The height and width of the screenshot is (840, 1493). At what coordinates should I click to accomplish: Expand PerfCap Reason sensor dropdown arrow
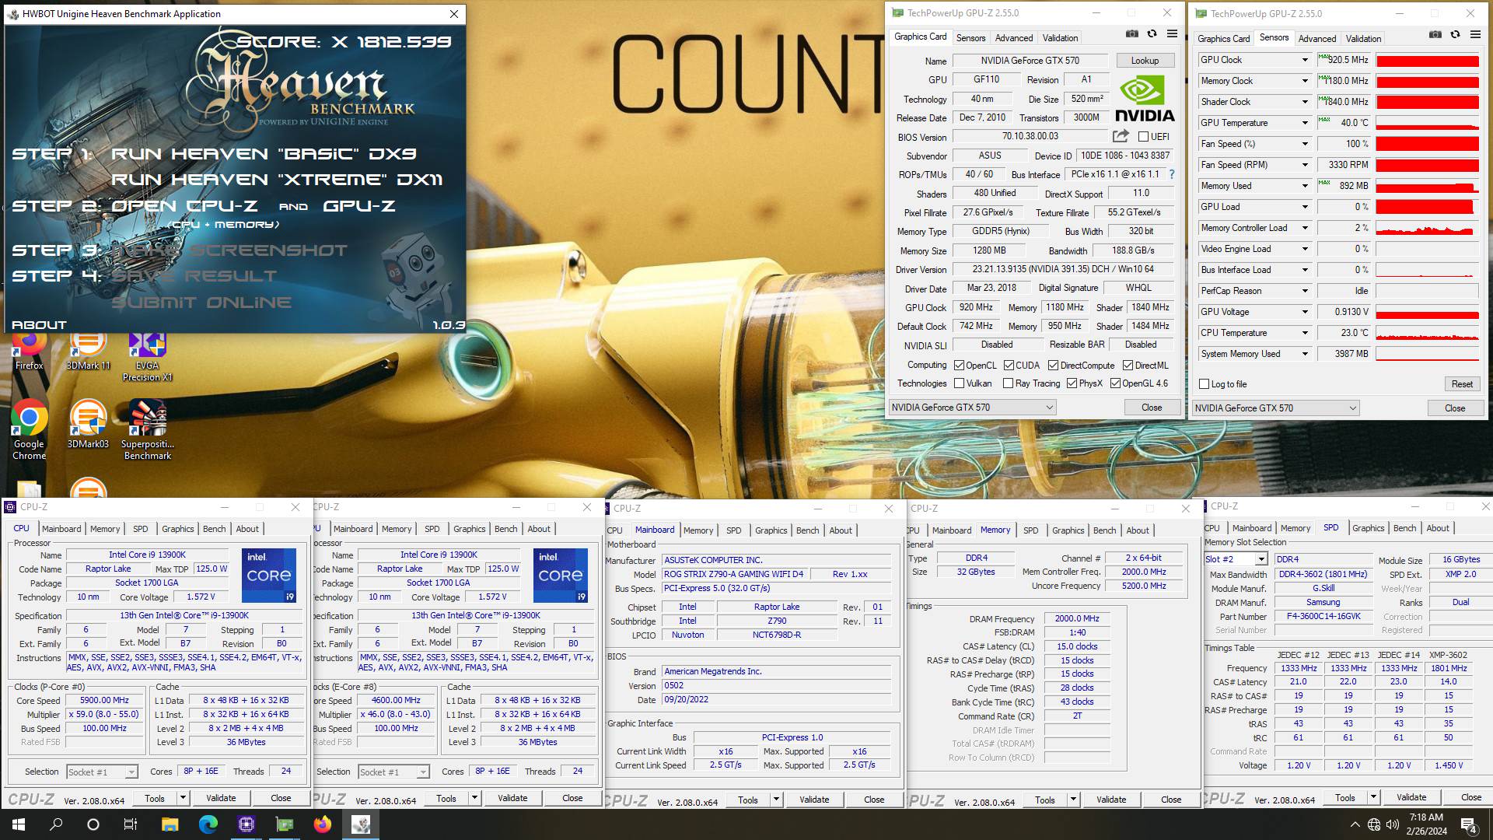[x=1305, y=291]
